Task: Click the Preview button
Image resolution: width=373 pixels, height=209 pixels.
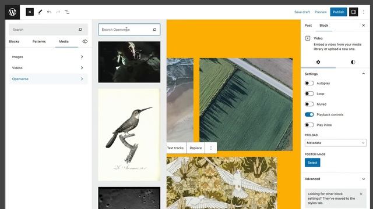Action: coord(321,12)
